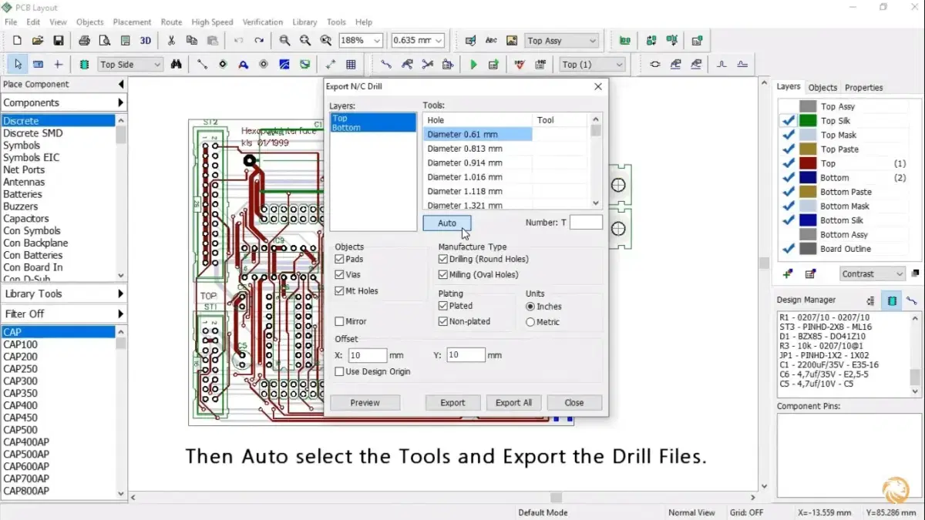Click the binoculars find icon

pos(177,65)
